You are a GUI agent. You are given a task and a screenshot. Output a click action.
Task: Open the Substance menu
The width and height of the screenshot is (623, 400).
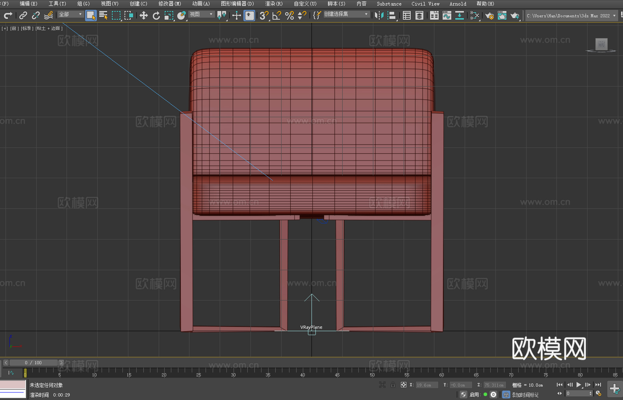tap(389, 4)
